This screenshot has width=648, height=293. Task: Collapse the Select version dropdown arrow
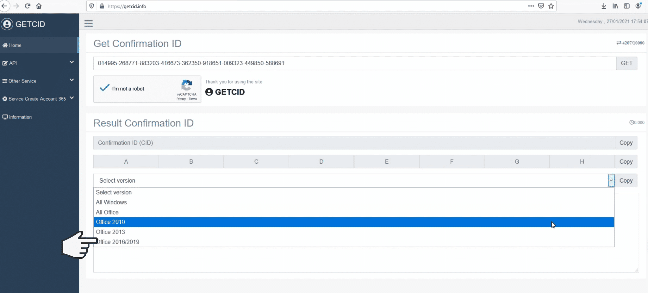611,180
